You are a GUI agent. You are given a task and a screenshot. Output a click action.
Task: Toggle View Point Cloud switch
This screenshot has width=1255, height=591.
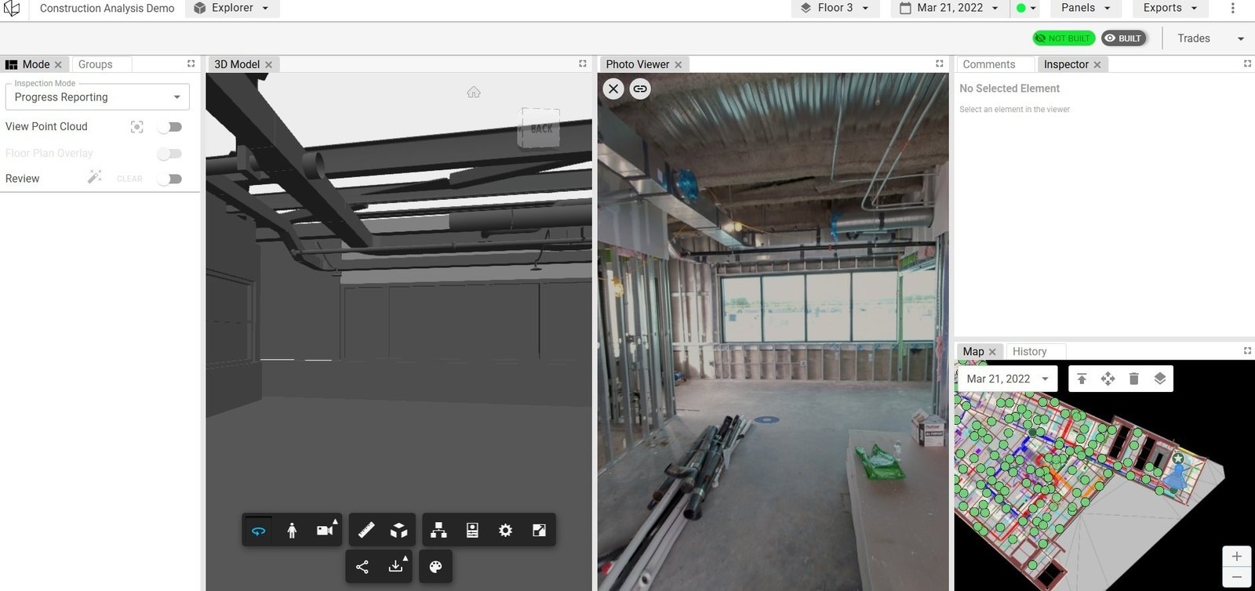point(169,127)
